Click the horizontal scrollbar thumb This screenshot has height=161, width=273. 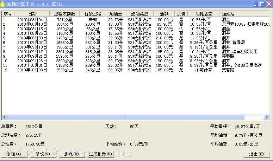coord(126,117)
